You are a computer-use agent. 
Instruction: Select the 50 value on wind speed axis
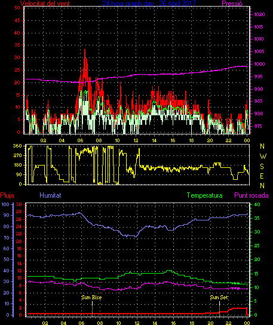(17, 8)
